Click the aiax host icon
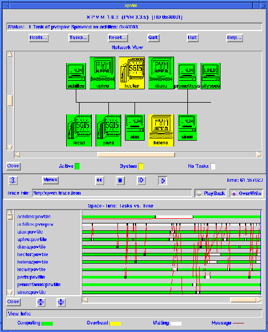Viewport: 268px width, 332px height. (135, 127)
